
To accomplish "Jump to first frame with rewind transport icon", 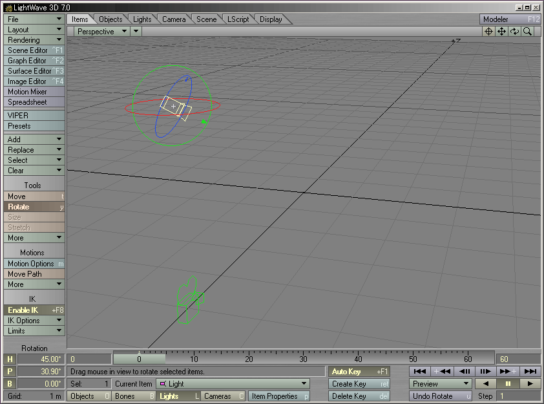I will point(419,372).
